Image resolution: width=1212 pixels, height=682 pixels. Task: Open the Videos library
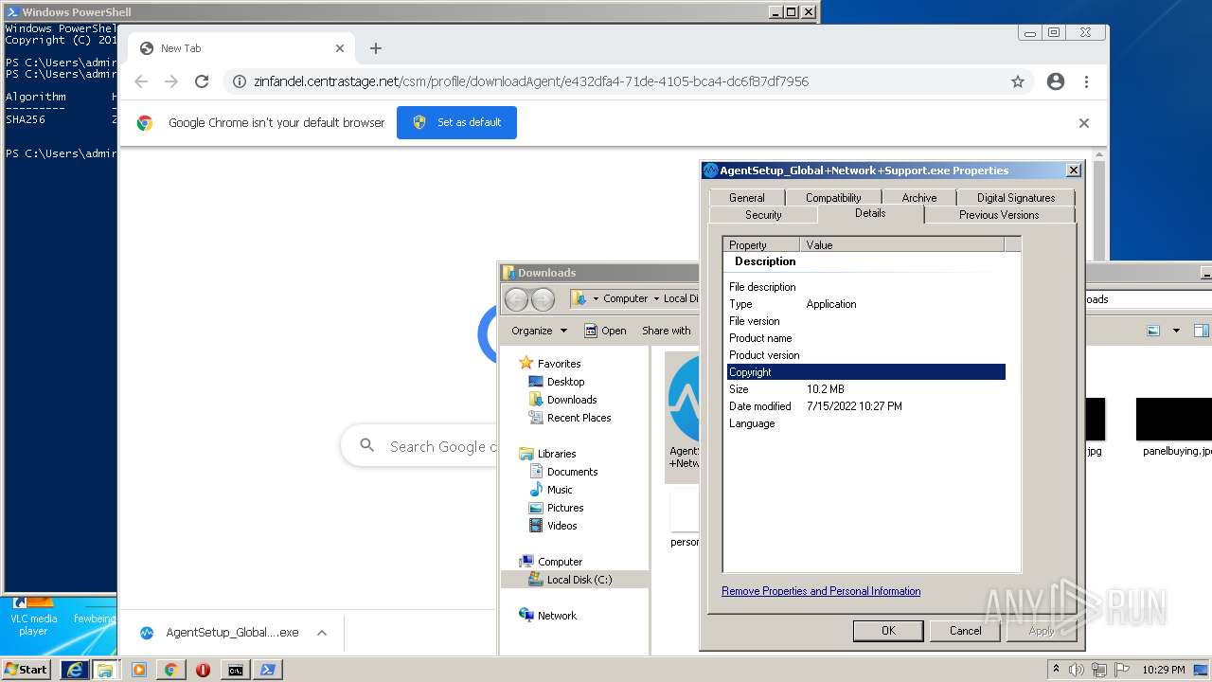561,526
